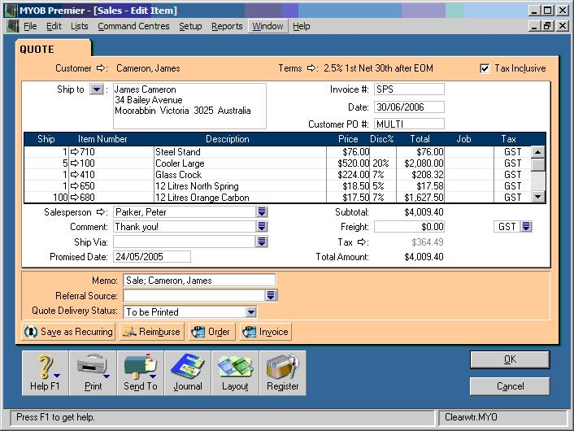
Task: Click the Cancel button
Action: tap(510, 386)
